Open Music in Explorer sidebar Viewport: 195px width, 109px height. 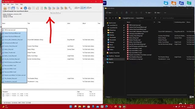pyautogui.click(x=111, y=45)
